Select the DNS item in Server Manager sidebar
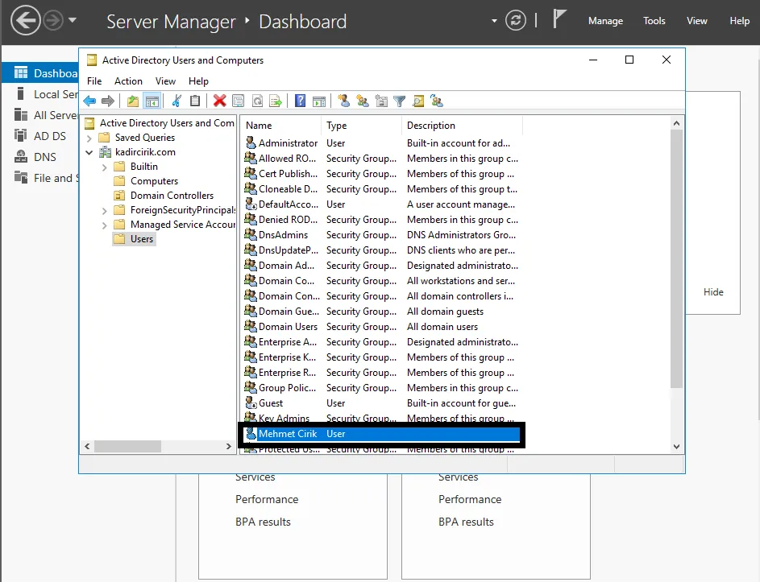 click(44, 157)
